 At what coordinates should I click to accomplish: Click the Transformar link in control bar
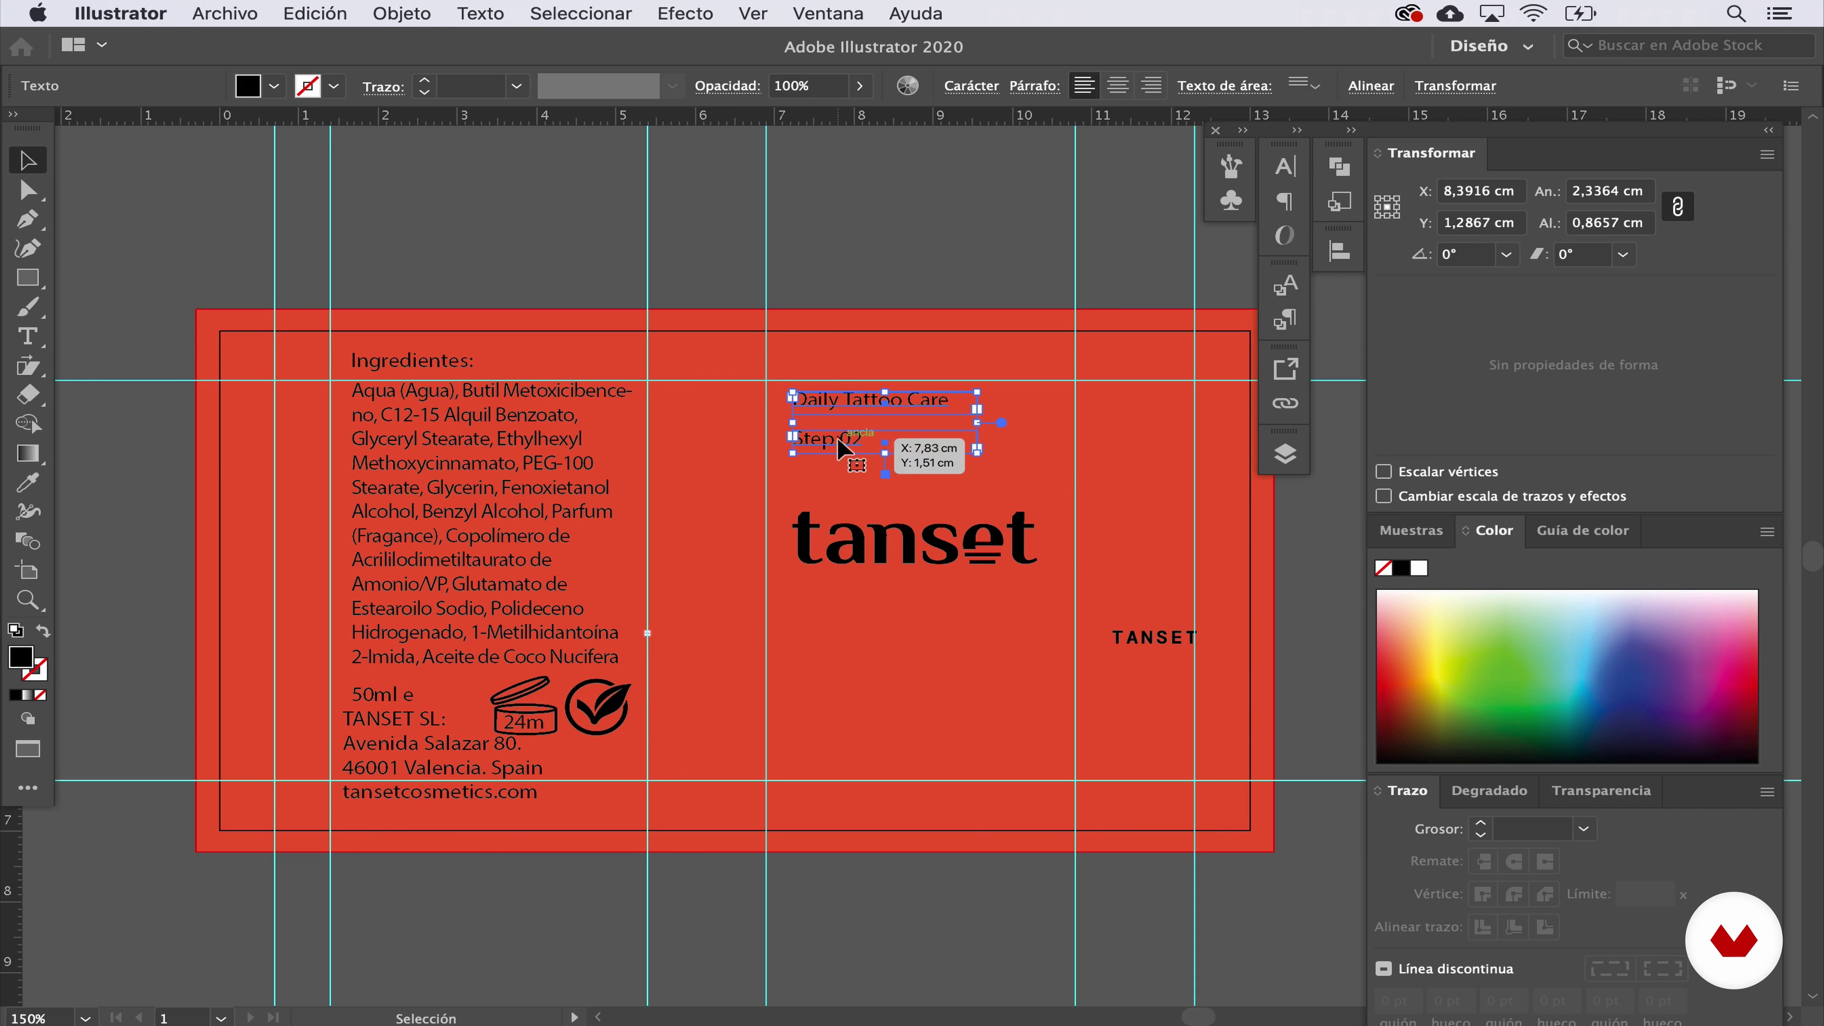1454,85
